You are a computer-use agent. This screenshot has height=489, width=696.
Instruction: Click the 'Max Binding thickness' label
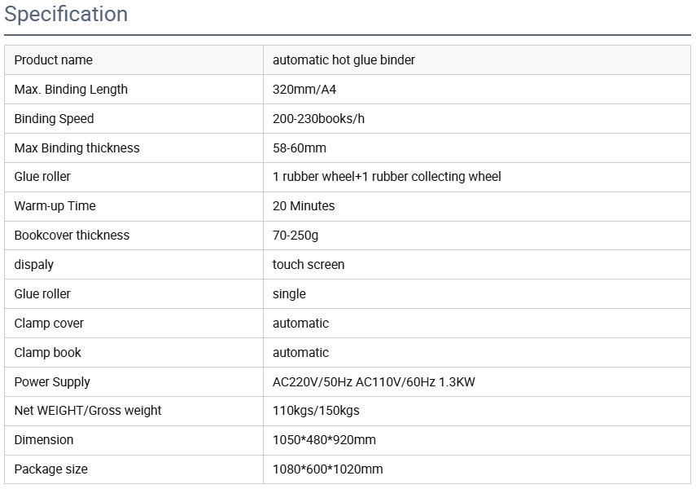tap(77, 148)
